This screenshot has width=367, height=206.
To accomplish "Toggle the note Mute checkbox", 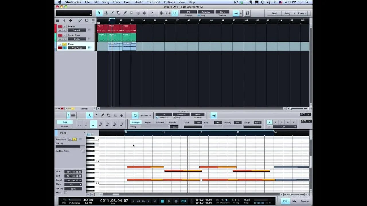I will 66,193.
